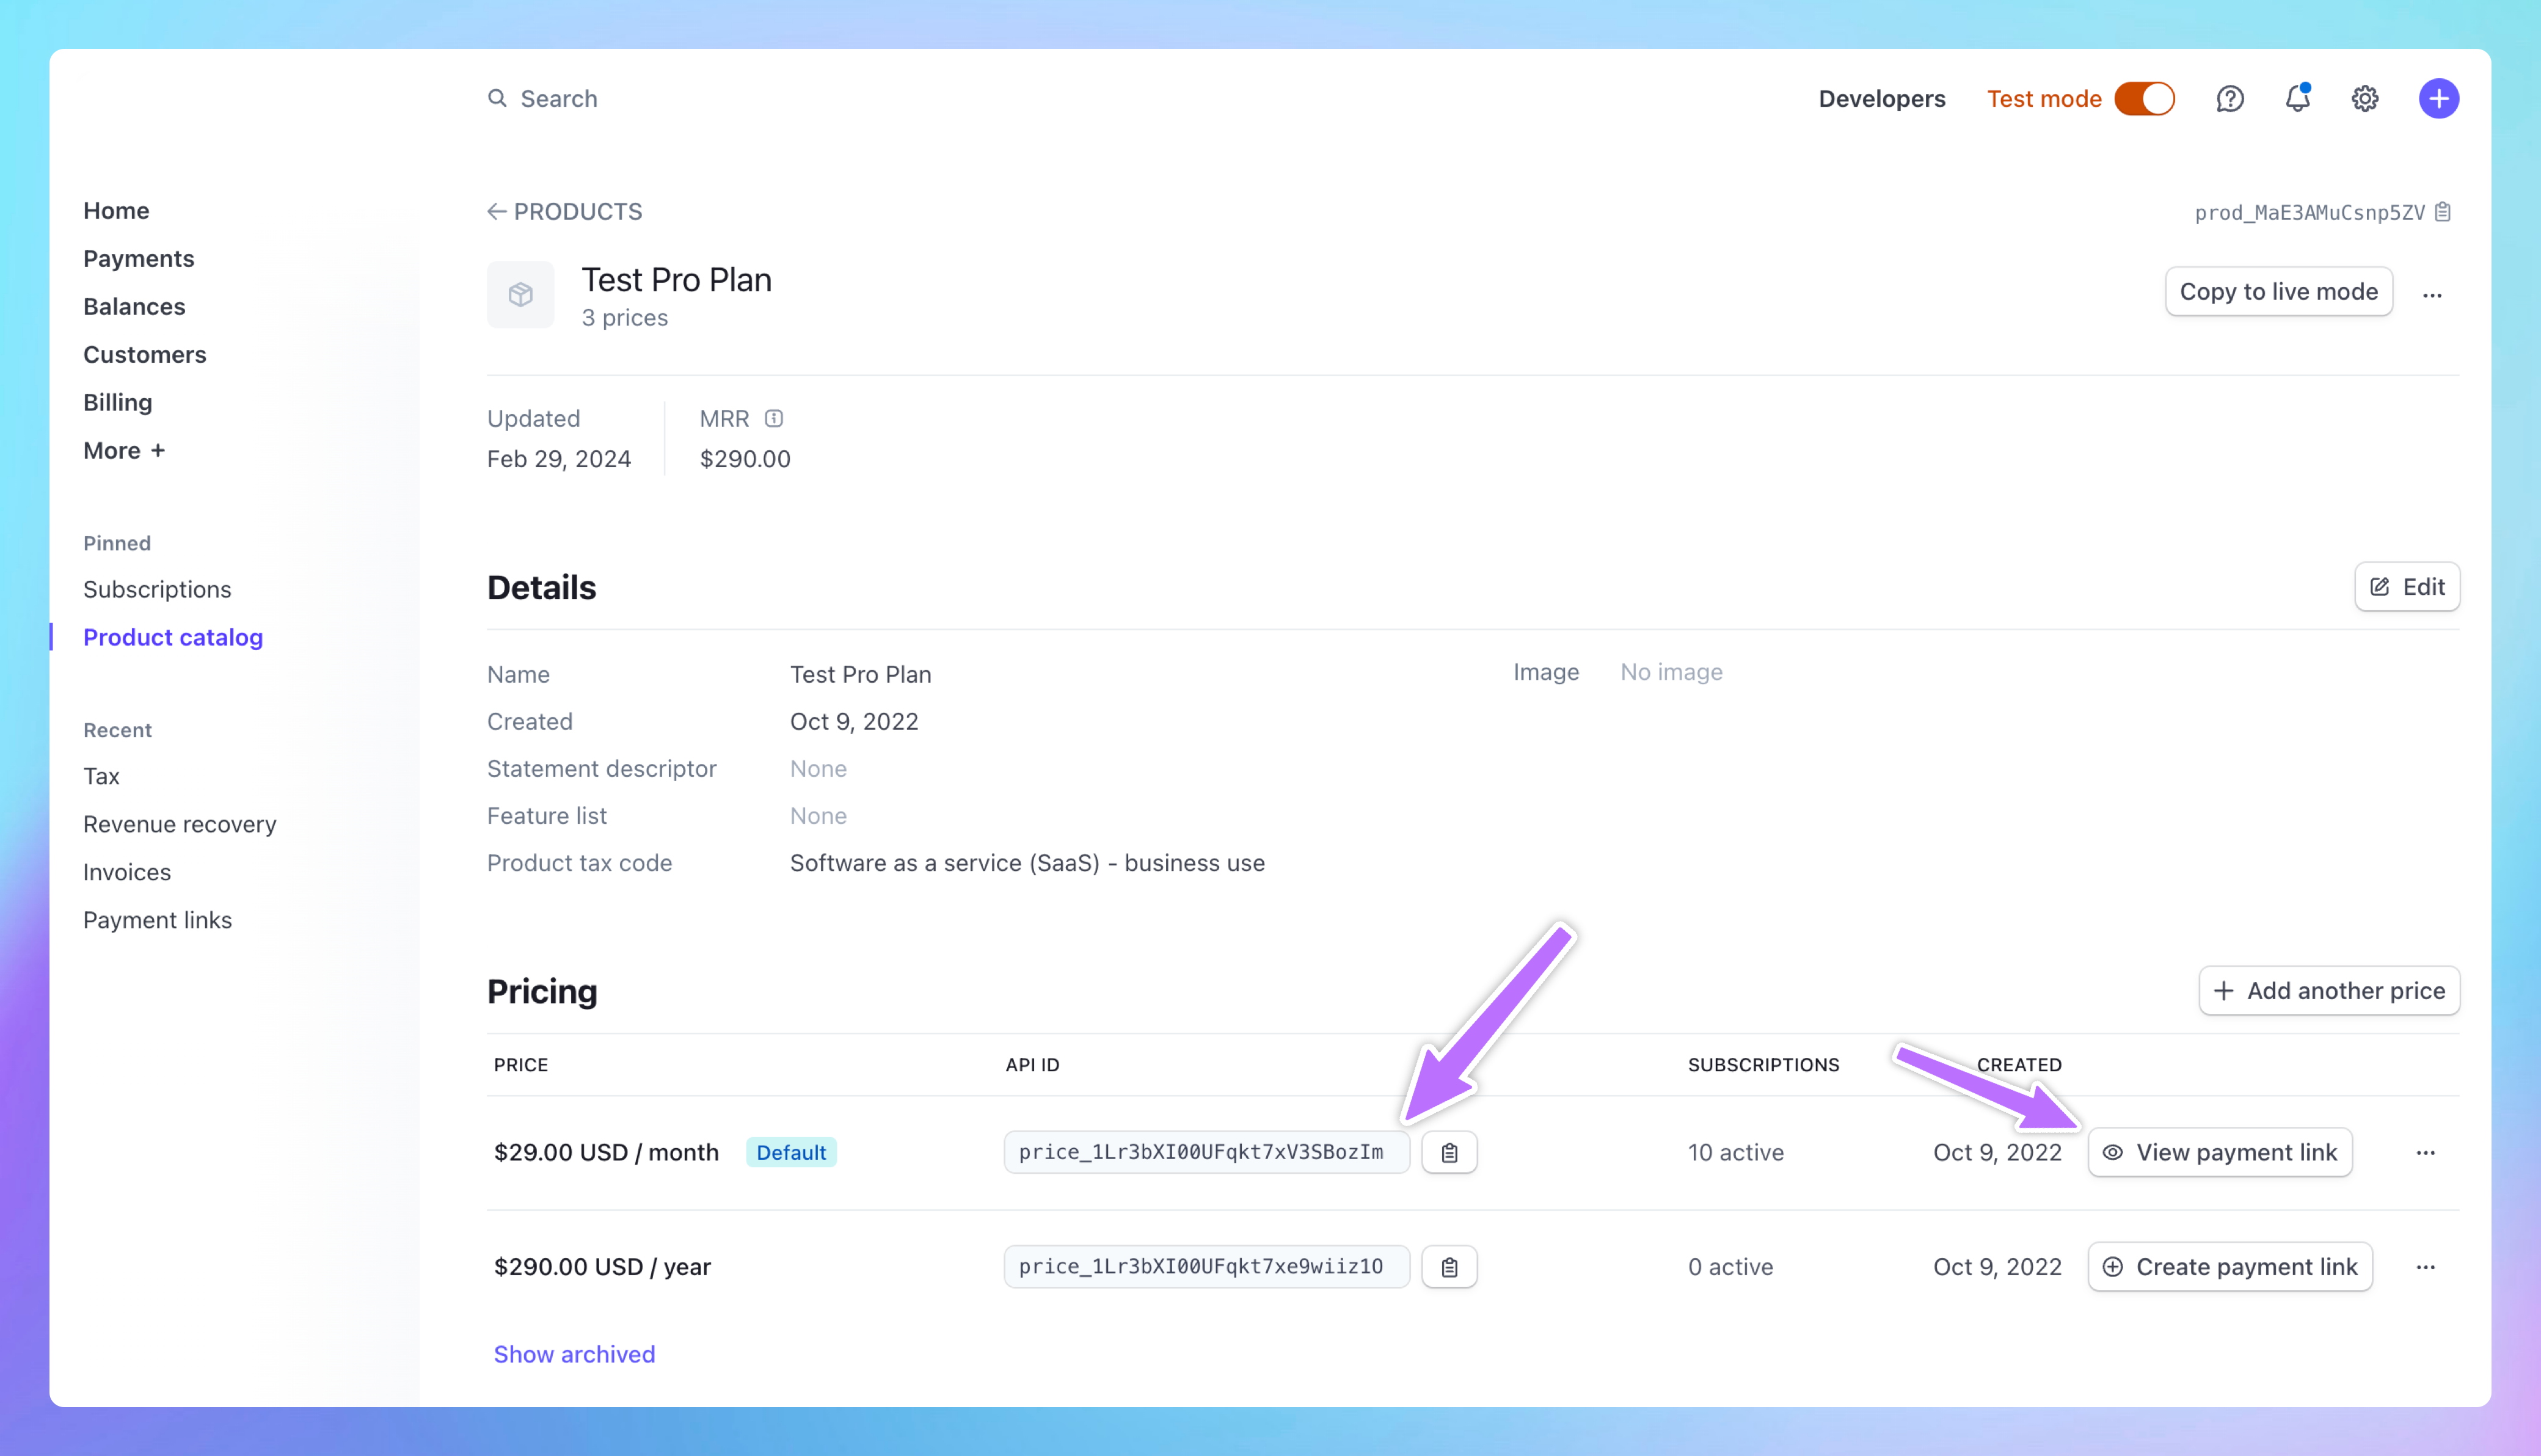Click View payment link button
The image size is (2541, 1456).
pos(2220,1152)
